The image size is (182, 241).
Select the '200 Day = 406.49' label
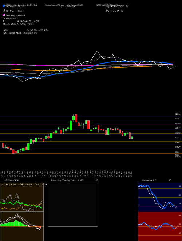(15, 15)
